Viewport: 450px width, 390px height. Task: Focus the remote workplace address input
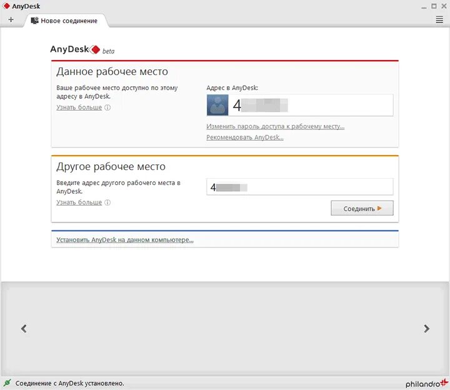point(300,187)
